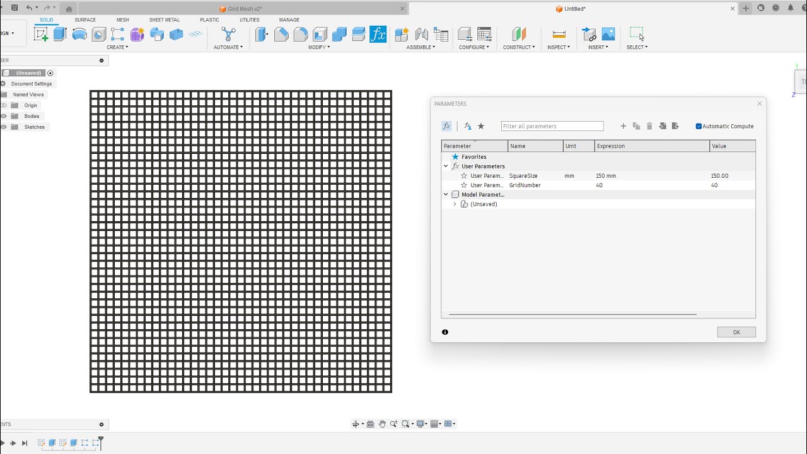Select the Joint tool icon
Image resolution: width=807 pixels, height=454 pixels.
421,35
